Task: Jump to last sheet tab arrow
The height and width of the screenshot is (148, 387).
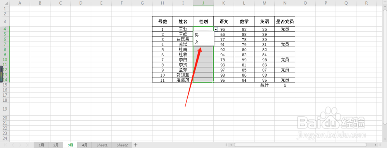Action: 27,145
